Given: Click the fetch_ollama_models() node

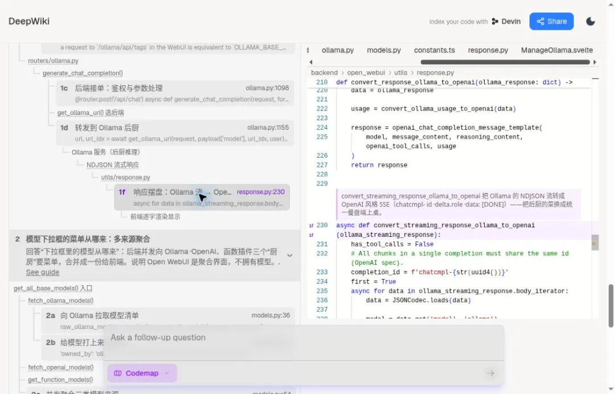Looking at the screenshot, I should coord(61,301).
